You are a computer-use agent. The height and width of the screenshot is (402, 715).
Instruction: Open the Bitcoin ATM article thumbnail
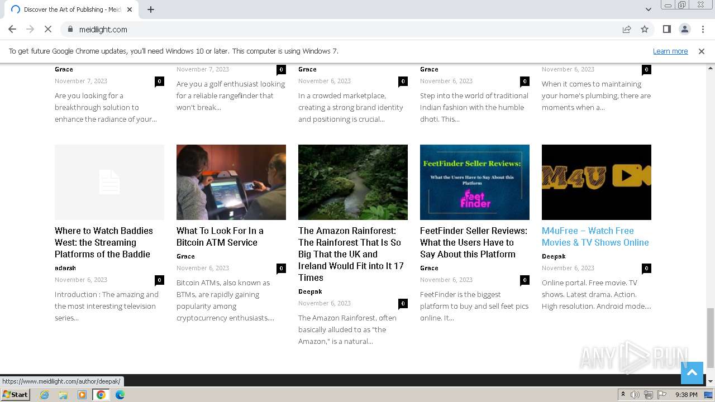(x=231, y=182)
